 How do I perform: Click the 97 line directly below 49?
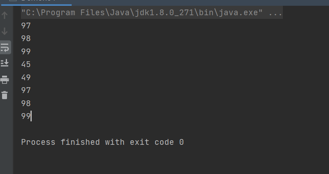(x=26, y=90)
